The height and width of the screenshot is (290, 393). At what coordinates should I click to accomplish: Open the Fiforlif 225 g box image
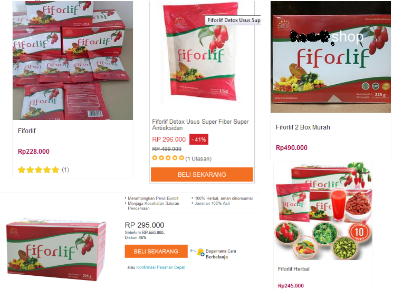[x=56, y=249]
